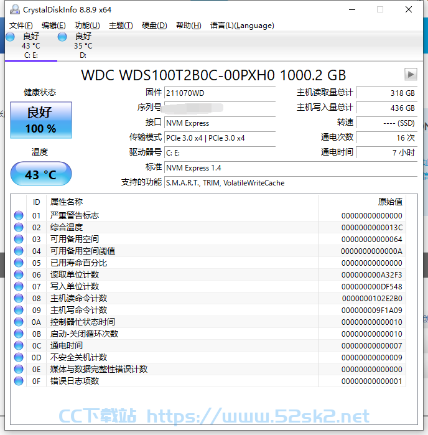Select the D: disk tab at 35 °C
428x435 pixels.
point(83,45)
